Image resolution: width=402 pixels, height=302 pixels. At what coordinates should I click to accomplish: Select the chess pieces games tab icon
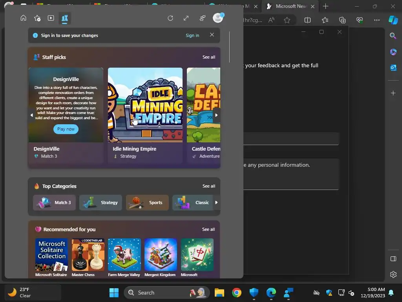tap(65, 18)
